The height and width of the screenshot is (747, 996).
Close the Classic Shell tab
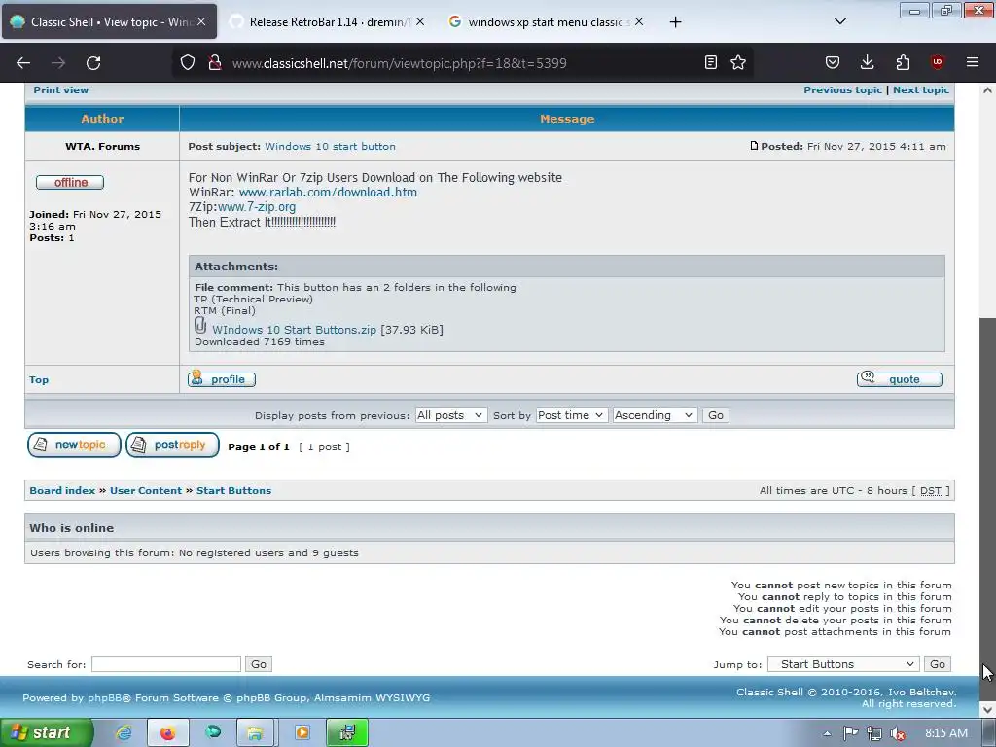[x=201, y=21]
